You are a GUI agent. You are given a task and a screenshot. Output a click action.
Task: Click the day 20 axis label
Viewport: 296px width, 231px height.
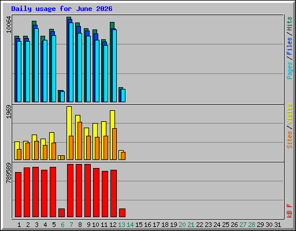[x=182, y=225]
